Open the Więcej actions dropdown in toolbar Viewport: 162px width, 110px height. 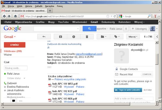133,37
